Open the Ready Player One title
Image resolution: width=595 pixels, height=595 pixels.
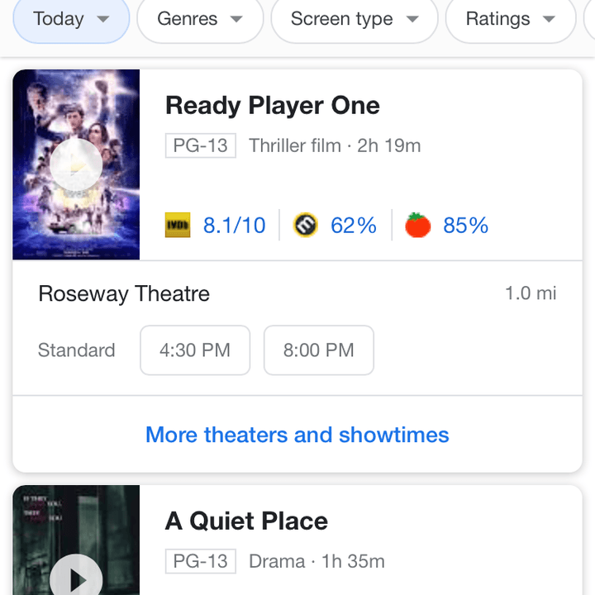pos(273,106)
